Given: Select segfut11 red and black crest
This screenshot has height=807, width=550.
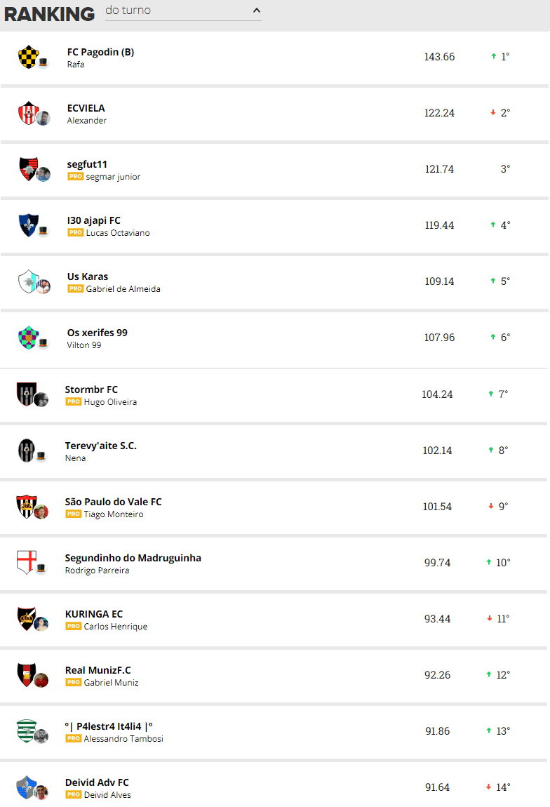Looking at the screenshot, I should click(x=29, y=169).
